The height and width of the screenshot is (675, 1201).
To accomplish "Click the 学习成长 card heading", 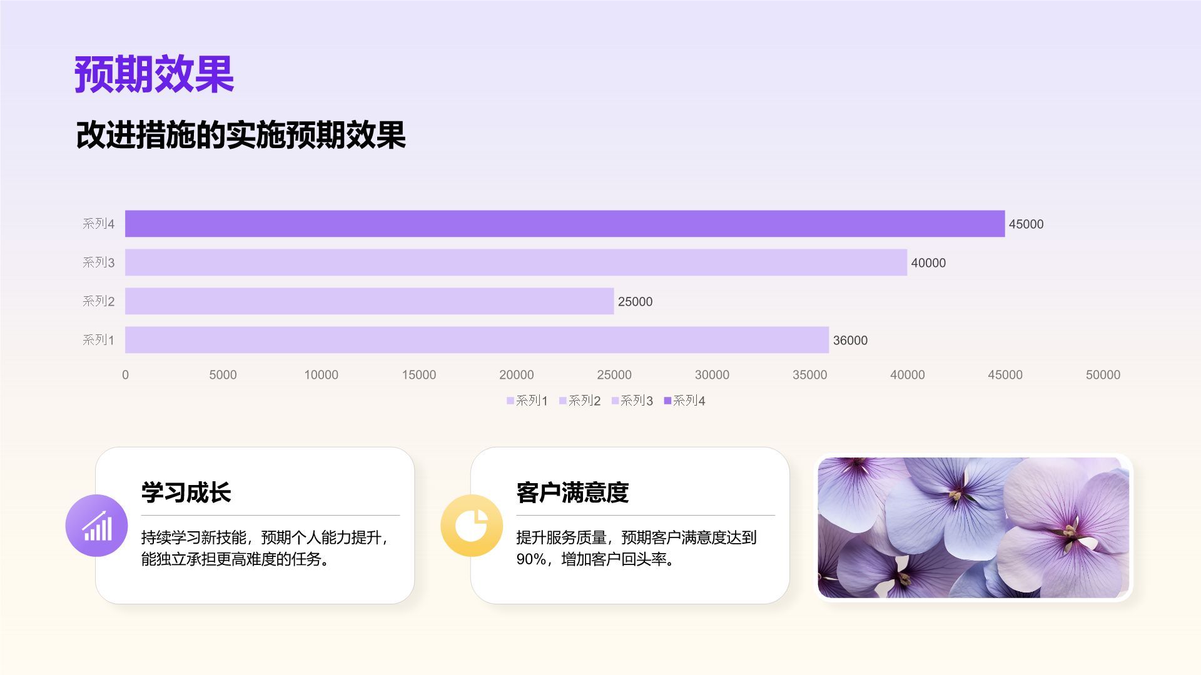I will tap(185, 493).
